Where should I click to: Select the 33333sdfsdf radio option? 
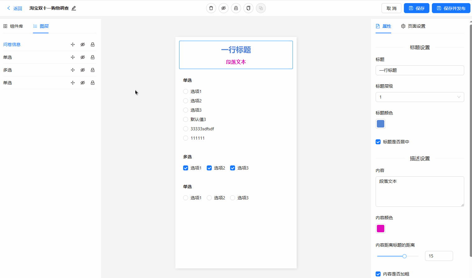tap(186, 129)
